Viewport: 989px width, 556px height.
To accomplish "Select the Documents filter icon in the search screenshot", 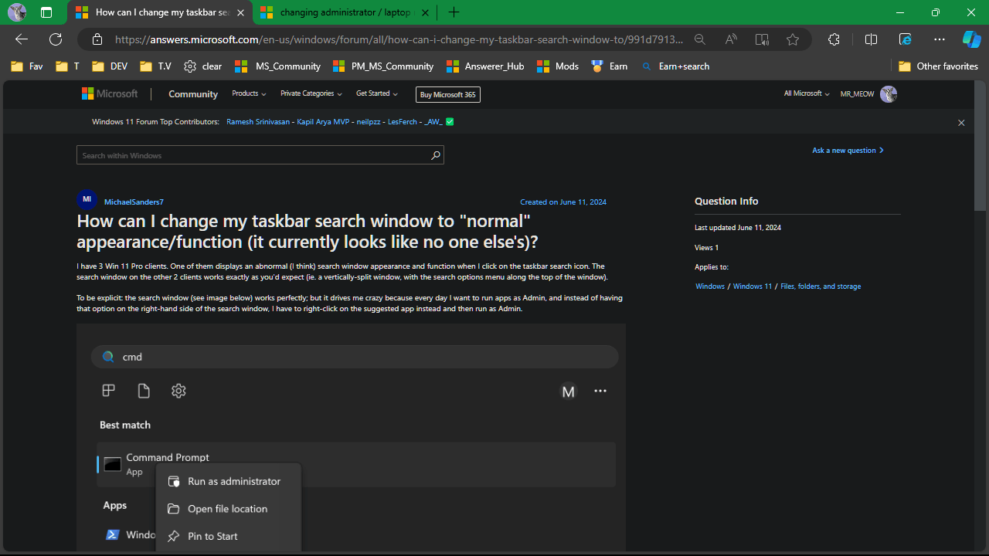I will (x=144, y=391).
